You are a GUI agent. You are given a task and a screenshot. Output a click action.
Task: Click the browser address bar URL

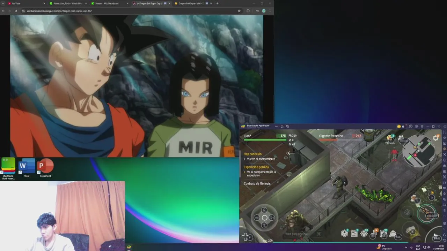59,11
